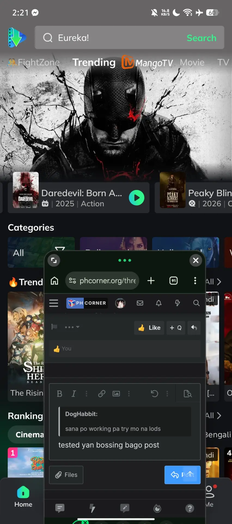This screenshot has width=232, height=524.
Task: Toggle italic formatting in editor
Action: coord(74,394)
